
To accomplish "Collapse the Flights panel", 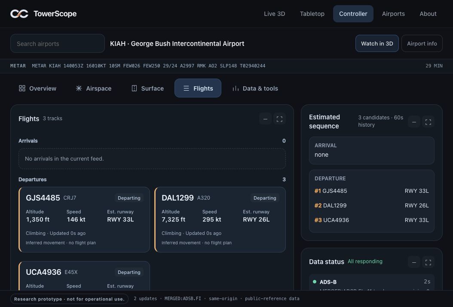I will coord(265,119).
